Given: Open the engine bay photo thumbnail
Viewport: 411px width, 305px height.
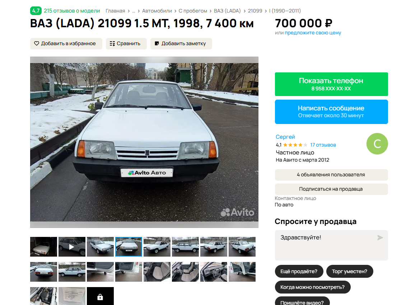Looking at the screenshot, I should pyautogui.click(x=43, y=296).
